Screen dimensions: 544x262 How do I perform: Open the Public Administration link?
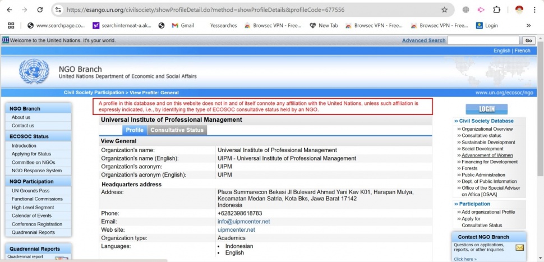483,175
